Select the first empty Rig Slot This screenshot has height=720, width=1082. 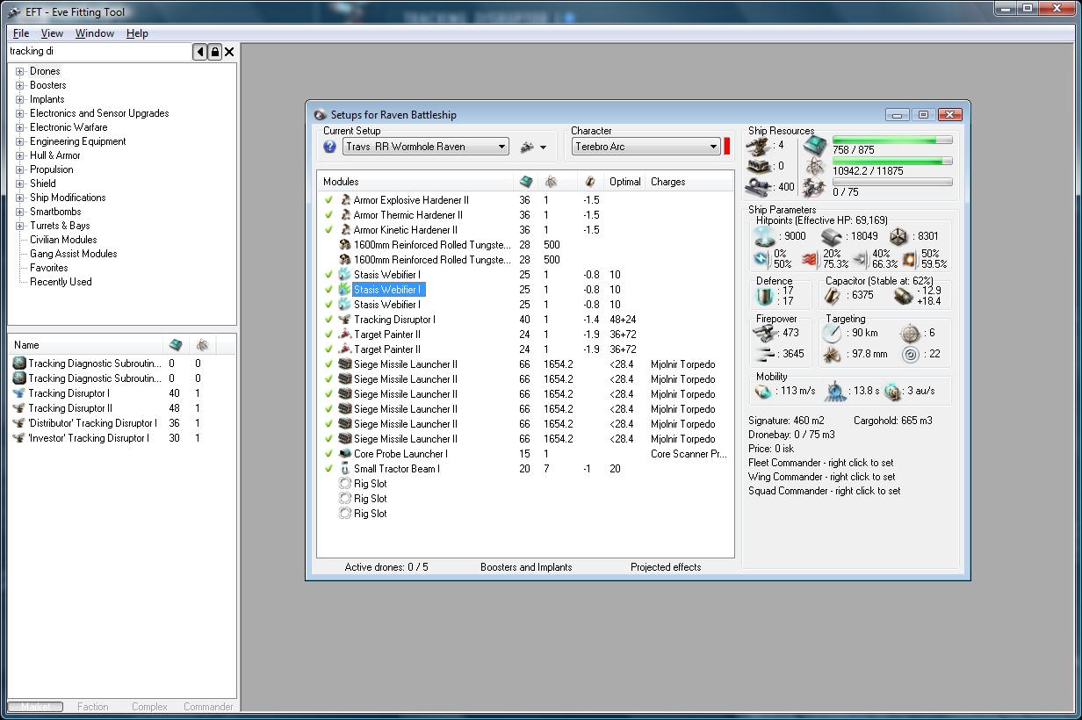pyautogui.click(x=362, y=484)
